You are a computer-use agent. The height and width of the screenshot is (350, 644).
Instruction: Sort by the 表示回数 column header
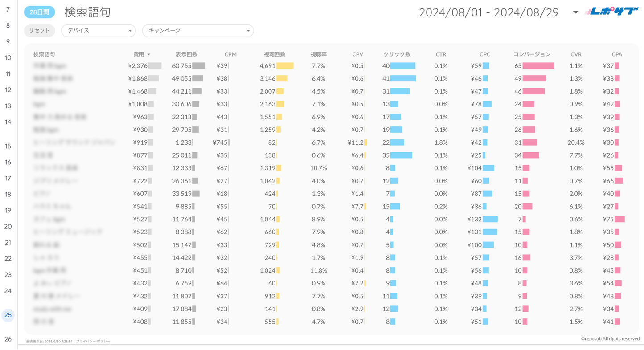click(186, 54)
